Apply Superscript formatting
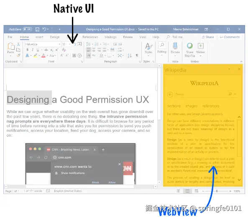This screenshot has height=219, width=248. [57, 50]
